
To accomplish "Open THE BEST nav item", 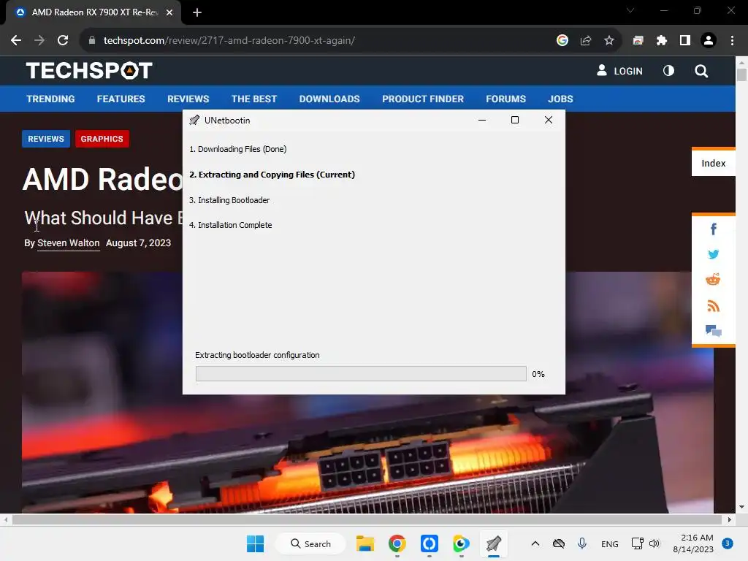I will tap(253, 99).
